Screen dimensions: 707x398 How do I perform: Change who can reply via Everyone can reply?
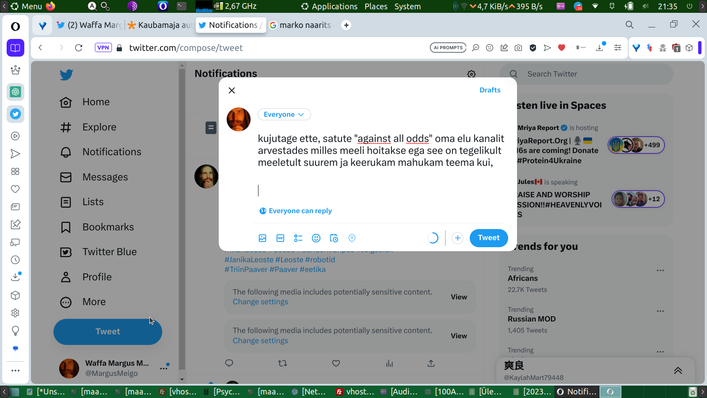[296, 211]
